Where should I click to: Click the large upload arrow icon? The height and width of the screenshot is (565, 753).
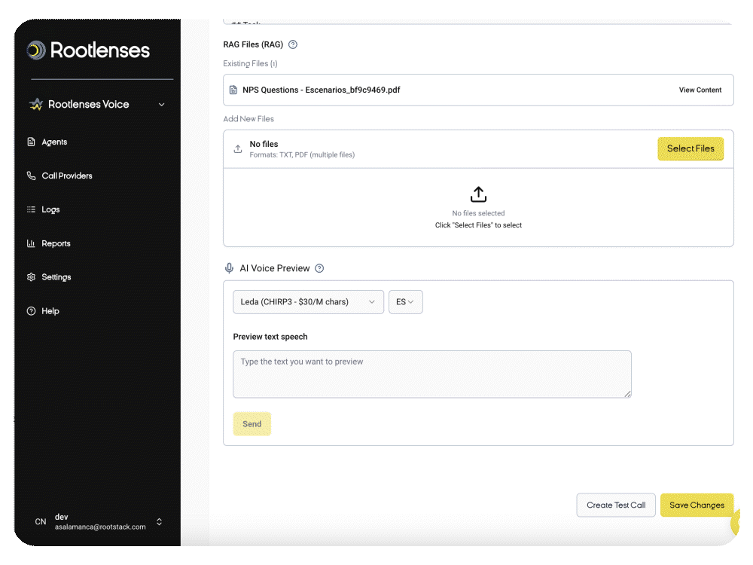pos(478,194)
